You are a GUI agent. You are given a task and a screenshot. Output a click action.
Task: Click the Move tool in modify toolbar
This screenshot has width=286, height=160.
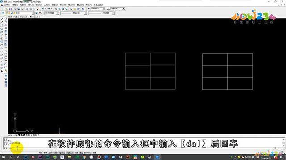(x=6, y=35)
